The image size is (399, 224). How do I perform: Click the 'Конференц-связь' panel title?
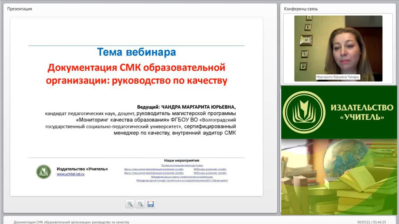(301, 9)
